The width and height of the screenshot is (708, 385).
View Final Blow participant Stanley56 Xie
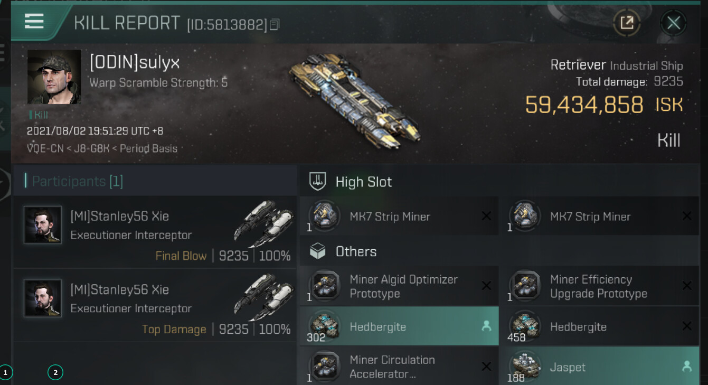click(155, 232)
